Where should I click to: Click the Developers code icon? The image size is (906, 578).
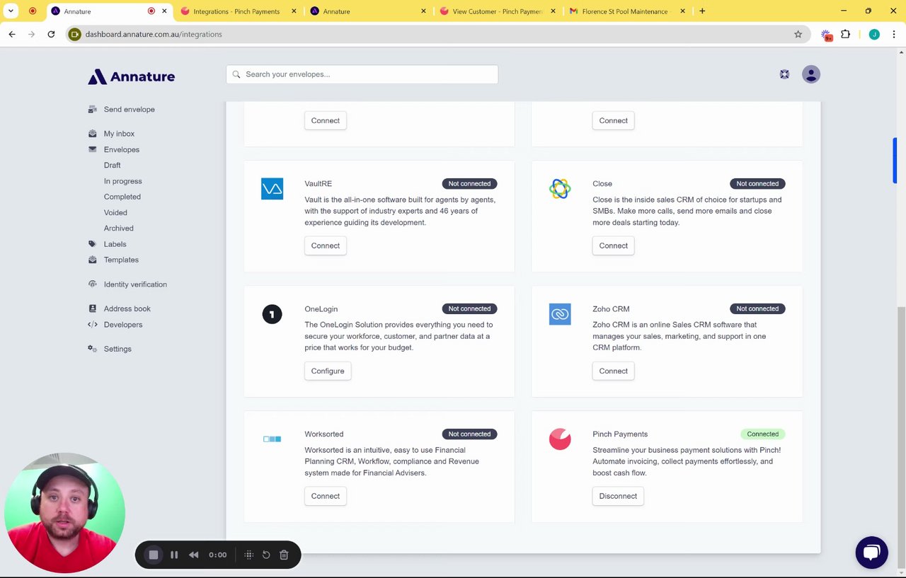pyautogui.click(x=92, y=325)
